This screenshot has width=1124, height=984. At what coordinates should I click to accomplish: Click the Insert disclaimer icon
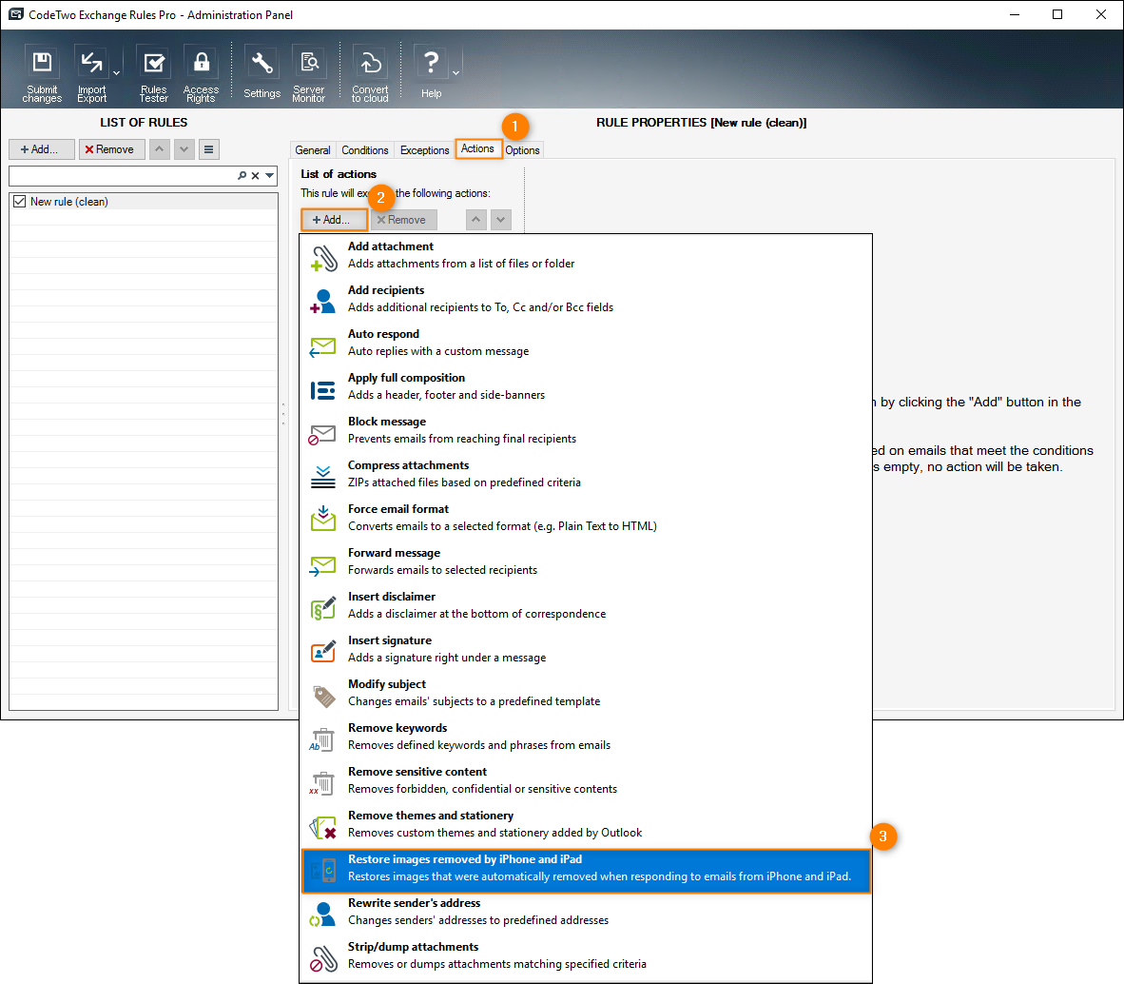click(323, 608)
